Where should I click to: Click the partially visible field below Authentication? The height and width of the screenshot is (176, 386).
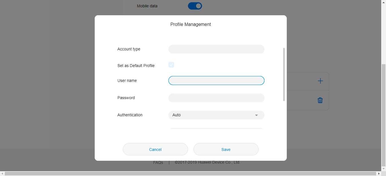pos(216,128)
